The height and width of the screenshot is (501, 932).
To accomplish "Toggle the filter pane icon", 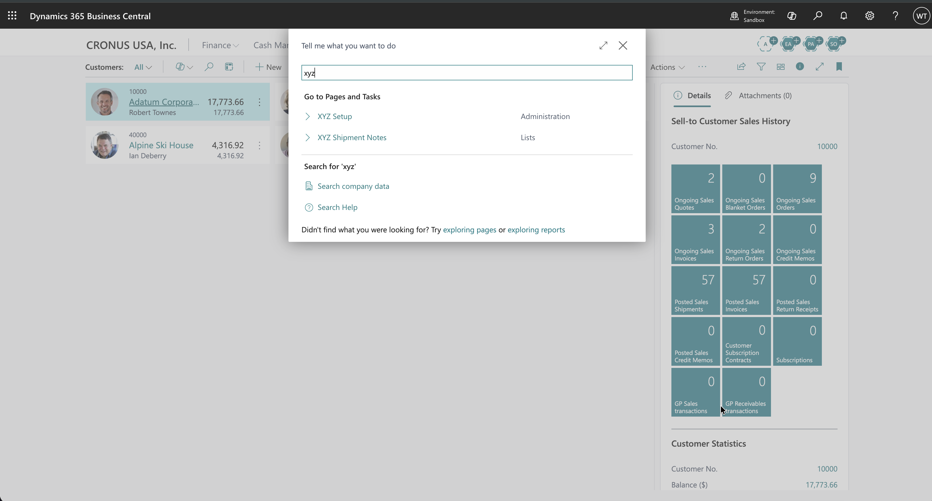I will [x=761, y=67].
